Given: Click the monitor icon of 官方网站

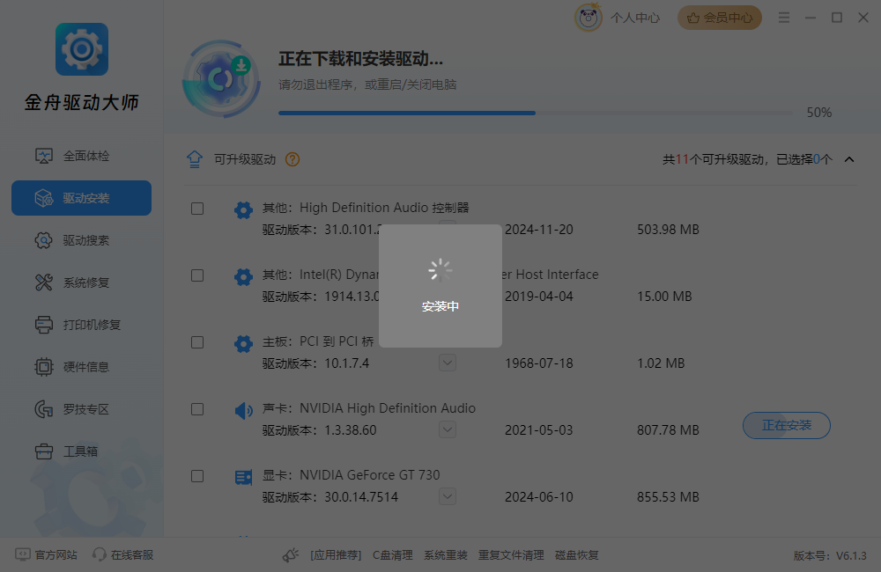Looking at the screenshot, I should (x=23, y=554).
